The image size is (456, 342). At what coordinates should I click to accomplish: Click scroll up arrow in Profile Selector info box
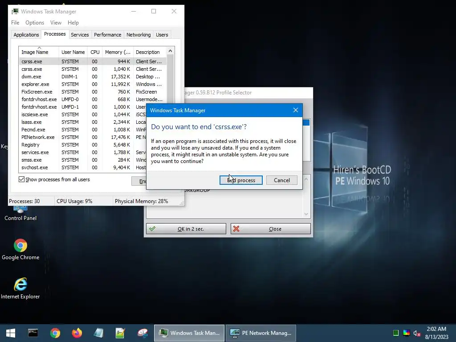click(x=306, y=179)
